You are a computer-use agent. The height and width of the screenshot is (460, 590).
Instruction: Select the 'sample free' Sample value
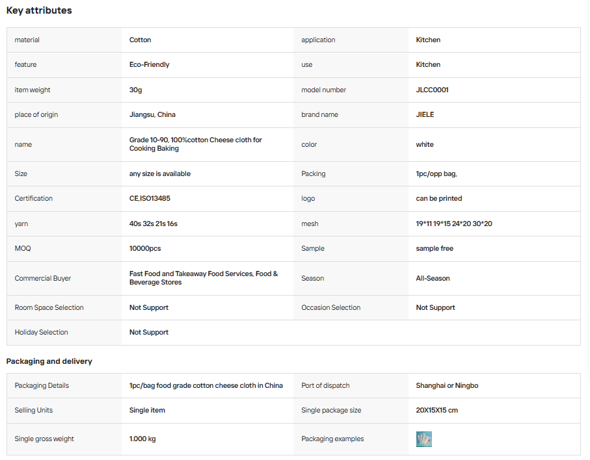click(x=435, y=248)
